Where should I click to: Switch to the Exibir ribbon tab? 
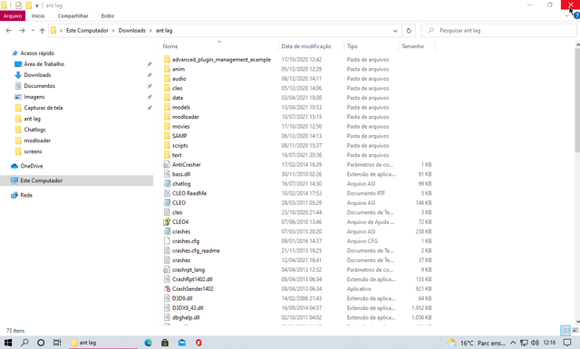(108, 16)
